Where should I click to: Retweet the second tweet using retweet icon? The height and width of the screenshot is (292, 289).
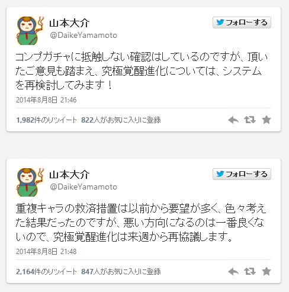[x=250, y=271]
